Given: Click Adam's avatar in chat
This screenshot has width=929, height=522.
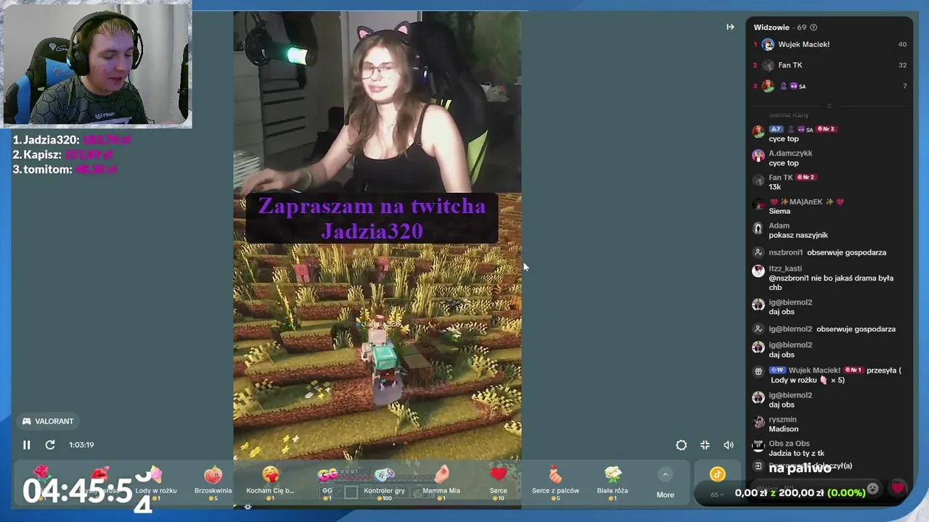Looking at the screenshot, I should pyautogui.click(x=758, y=229).
